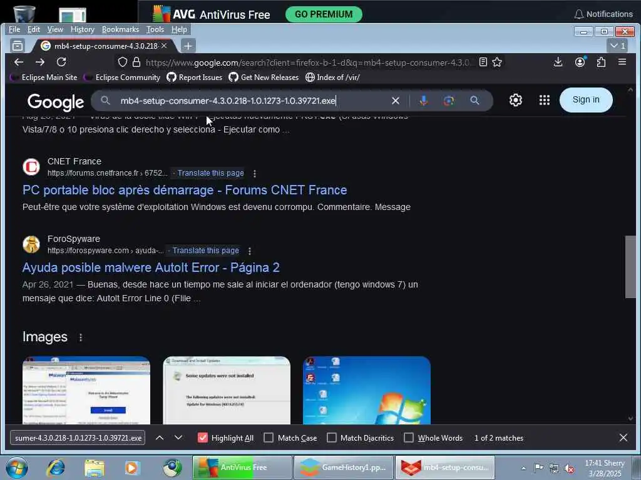Screen dimensions: 641x480
Task: Open Ayuda posible malwere AutoIt Error result
Action: 151,267
